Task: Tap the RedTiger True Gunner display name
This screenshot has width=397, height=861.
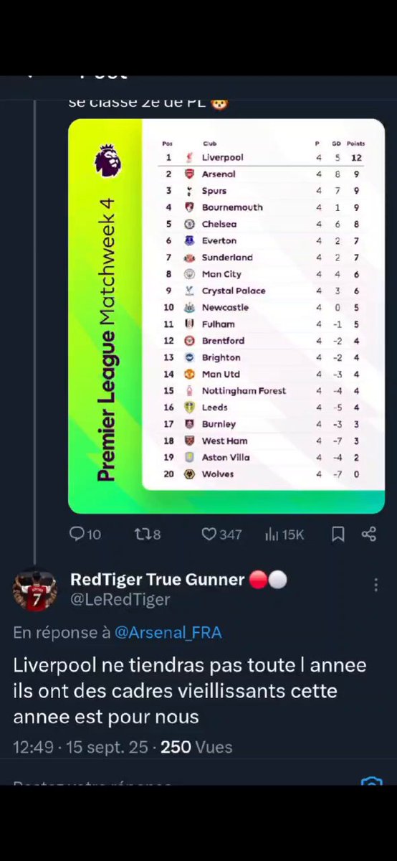Action: 158,580
